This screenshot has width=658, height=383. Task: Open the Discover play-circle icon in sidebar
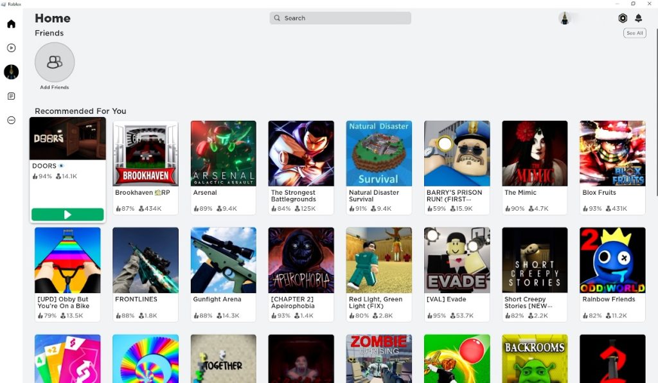(10, 48)
